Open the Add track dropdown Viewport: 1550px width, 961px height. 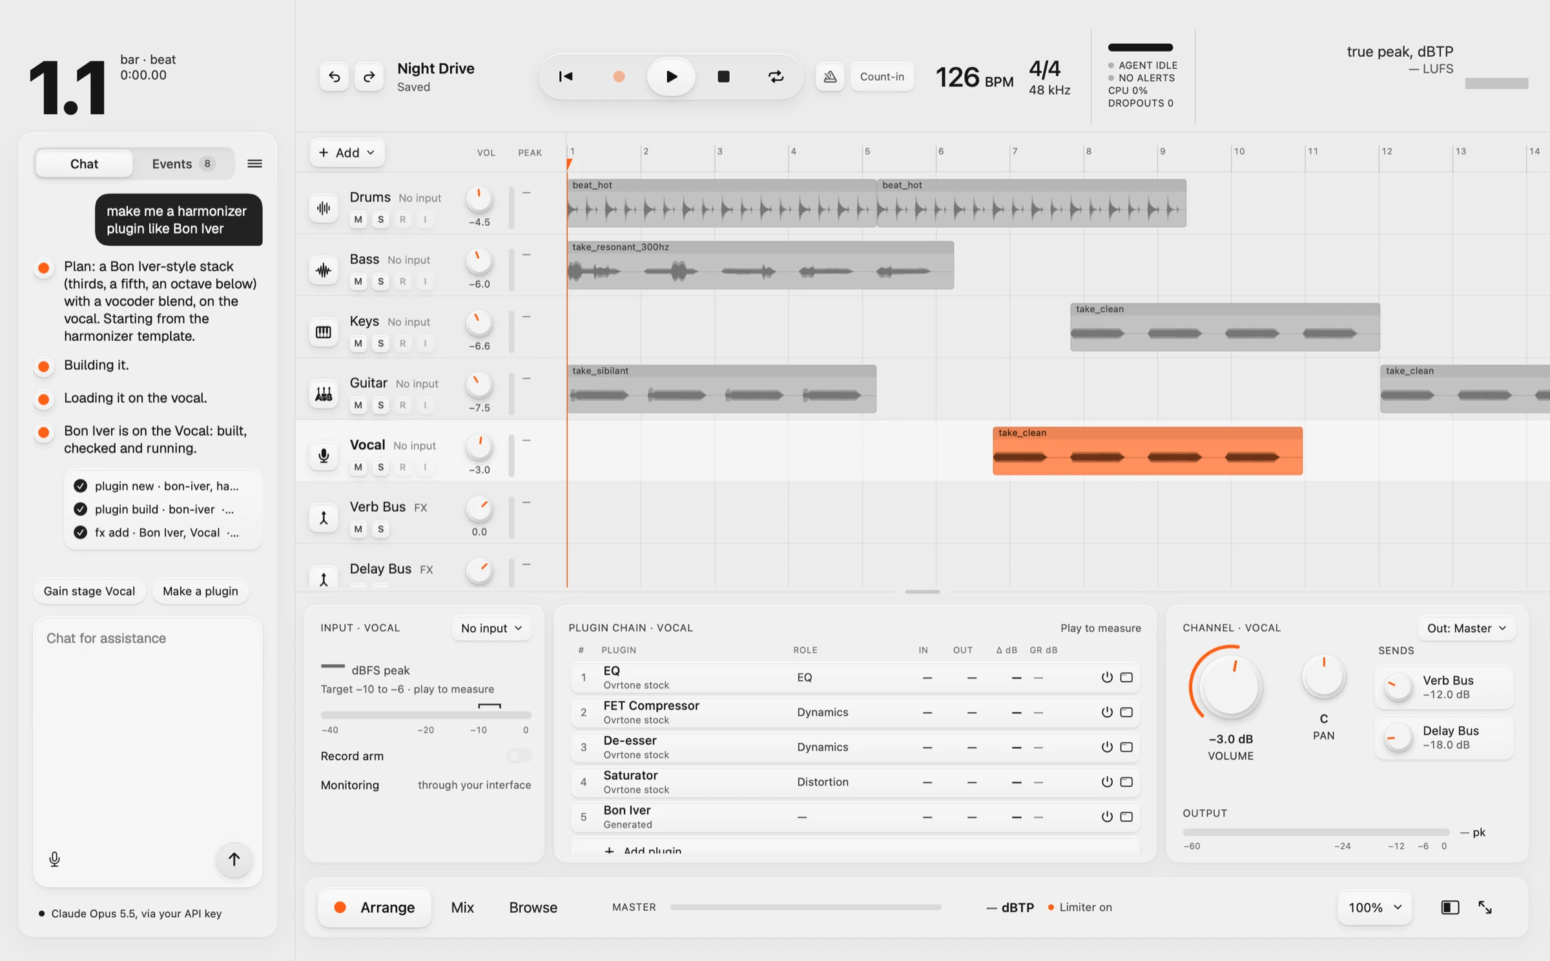click(x=347, y=153)
